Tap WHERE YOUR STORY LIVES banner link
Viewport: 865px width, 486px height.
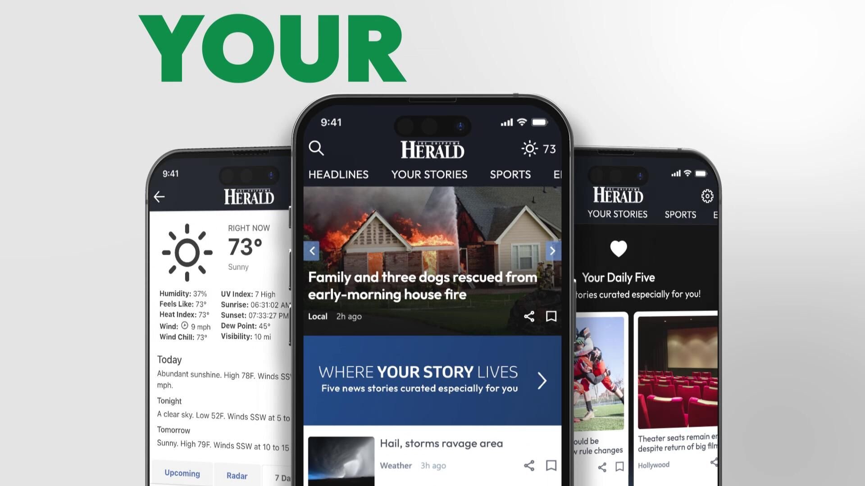tap(432, 380)
